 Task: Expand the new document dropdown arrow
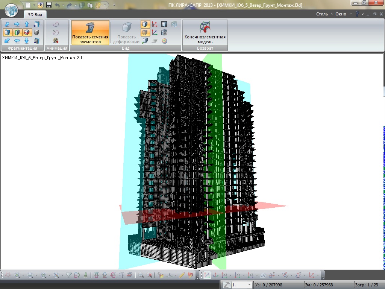coord(34,5)
